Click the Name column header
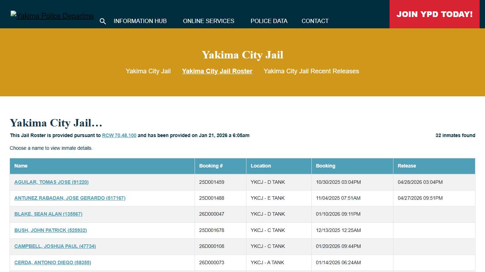Screen dimensions: 485x272 pyautogui.click(x=21, y=166)
